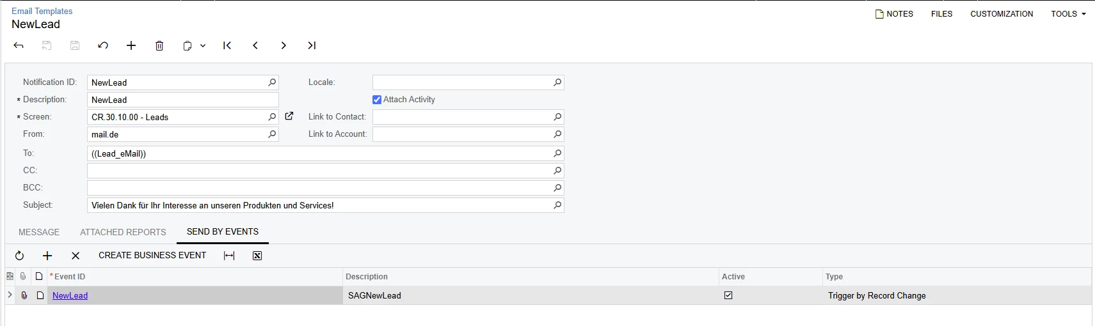Go to the first record
1095x326 pixels.
(227, 45)
